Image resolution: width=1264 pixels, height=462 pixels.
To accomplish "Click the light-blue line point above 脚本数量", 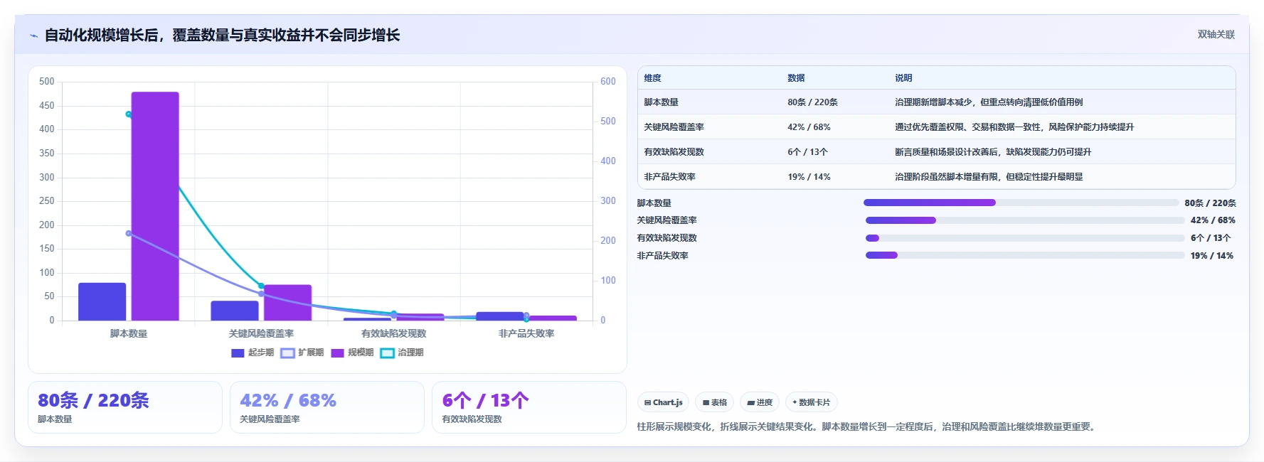I will click(x=129, y=233).
